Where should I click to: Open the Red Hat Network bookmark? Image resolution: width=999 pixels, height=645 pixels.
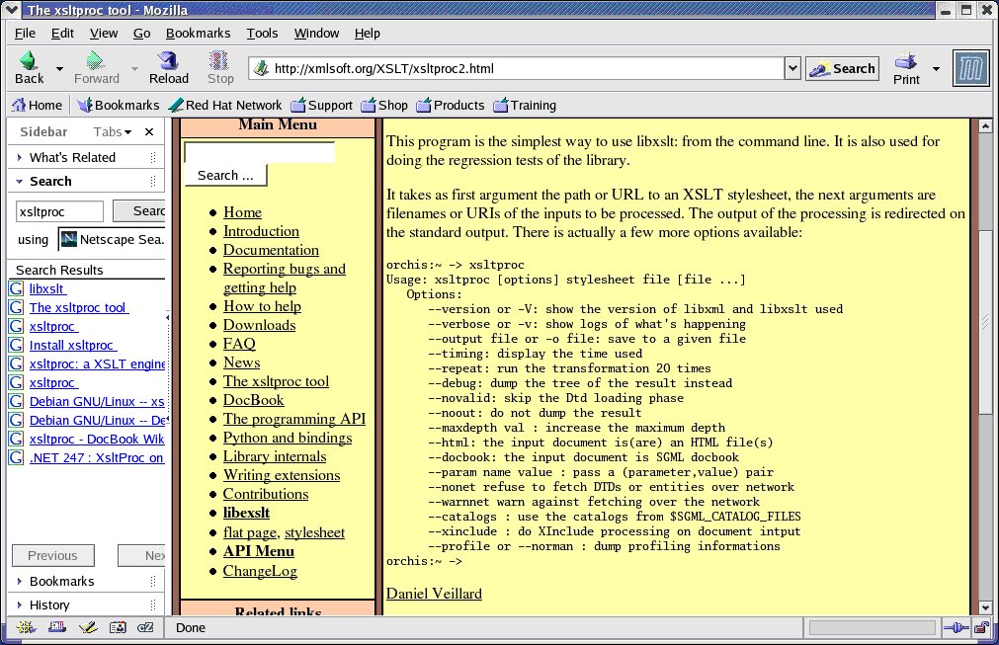click(225, 105)
